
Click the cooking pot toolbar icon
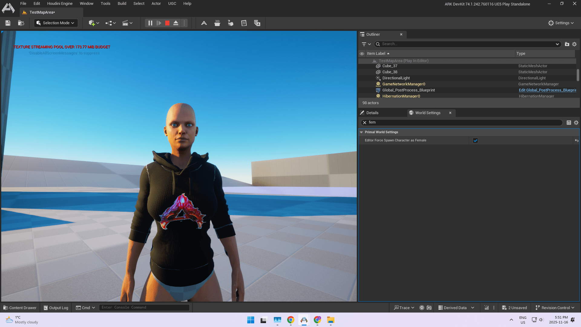coord(217,23)
